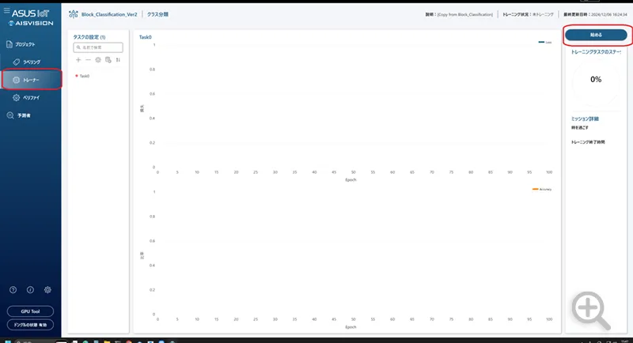This screenshot has width=633, height=343.
Task: Click the Block_Classification_Ver2 project name
Action: pos(109,14)
